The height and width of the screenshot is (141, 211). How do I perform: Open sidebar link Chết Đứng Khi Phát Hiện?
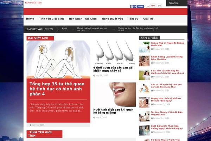pos(167,127)
